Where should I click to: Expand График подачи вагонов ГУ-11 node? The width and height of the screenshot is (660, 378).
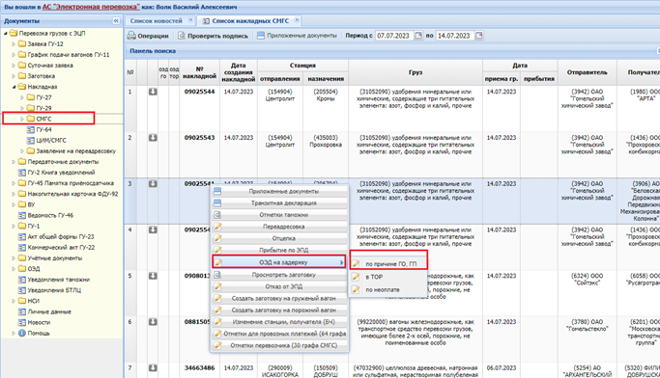tap(14, 55)
